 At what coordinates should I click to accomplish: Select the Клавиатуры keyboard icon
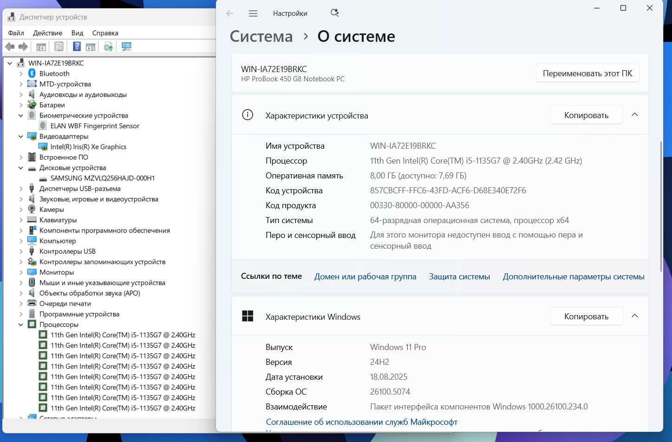click(x=32, y=220)
